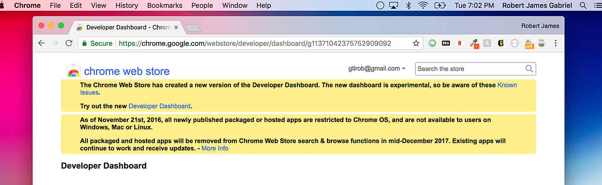Open the orange 'off' extension icon
The height and width of the screenshot is (185, 602).
click(529, 44)
